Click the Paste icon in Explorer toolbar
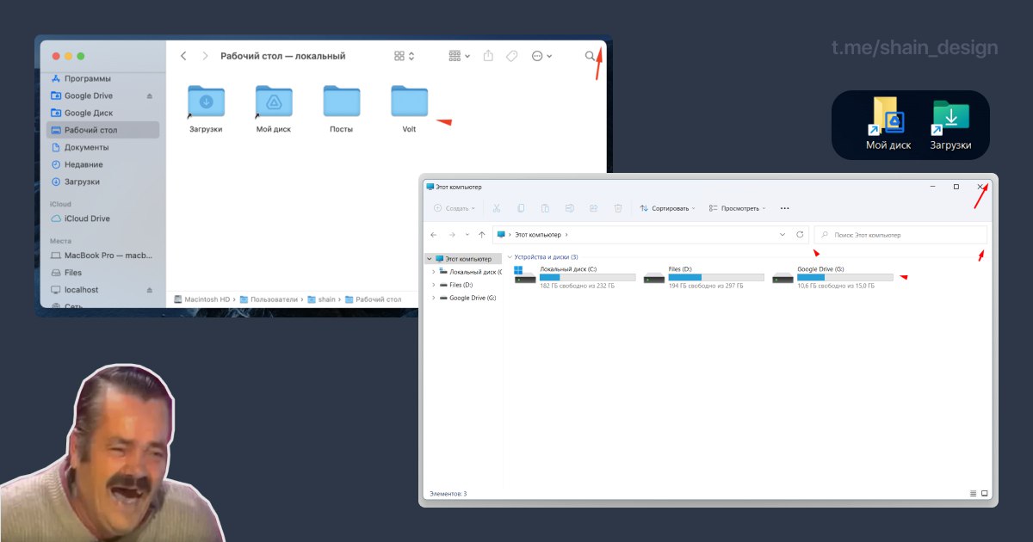Viewport: 1033px width, 542px height. point(545,208)
